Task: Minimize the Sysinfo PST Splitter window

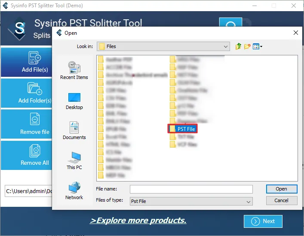Action: 255,6
